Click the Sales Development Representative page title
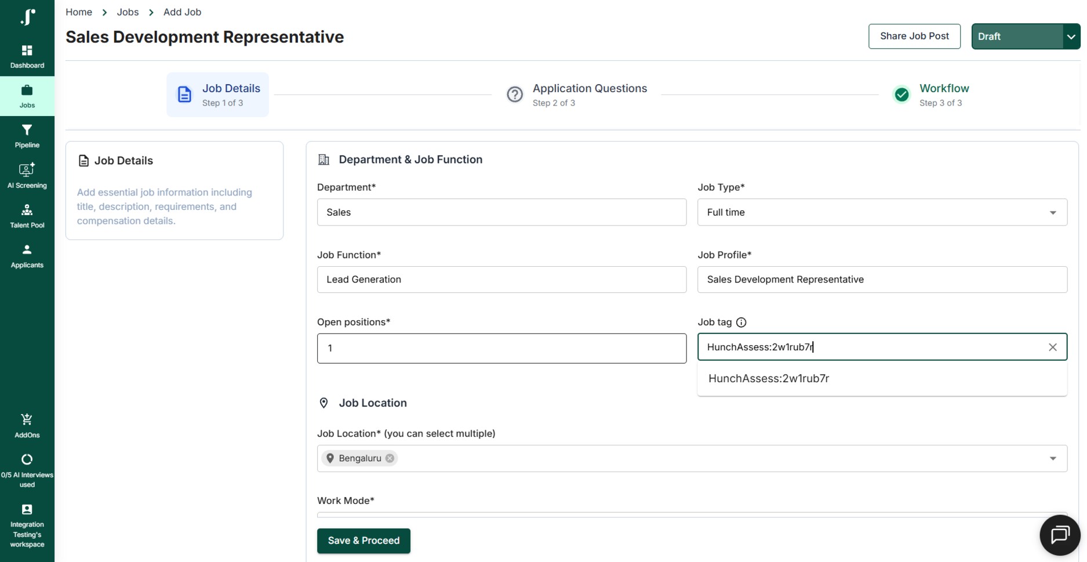 205,37
